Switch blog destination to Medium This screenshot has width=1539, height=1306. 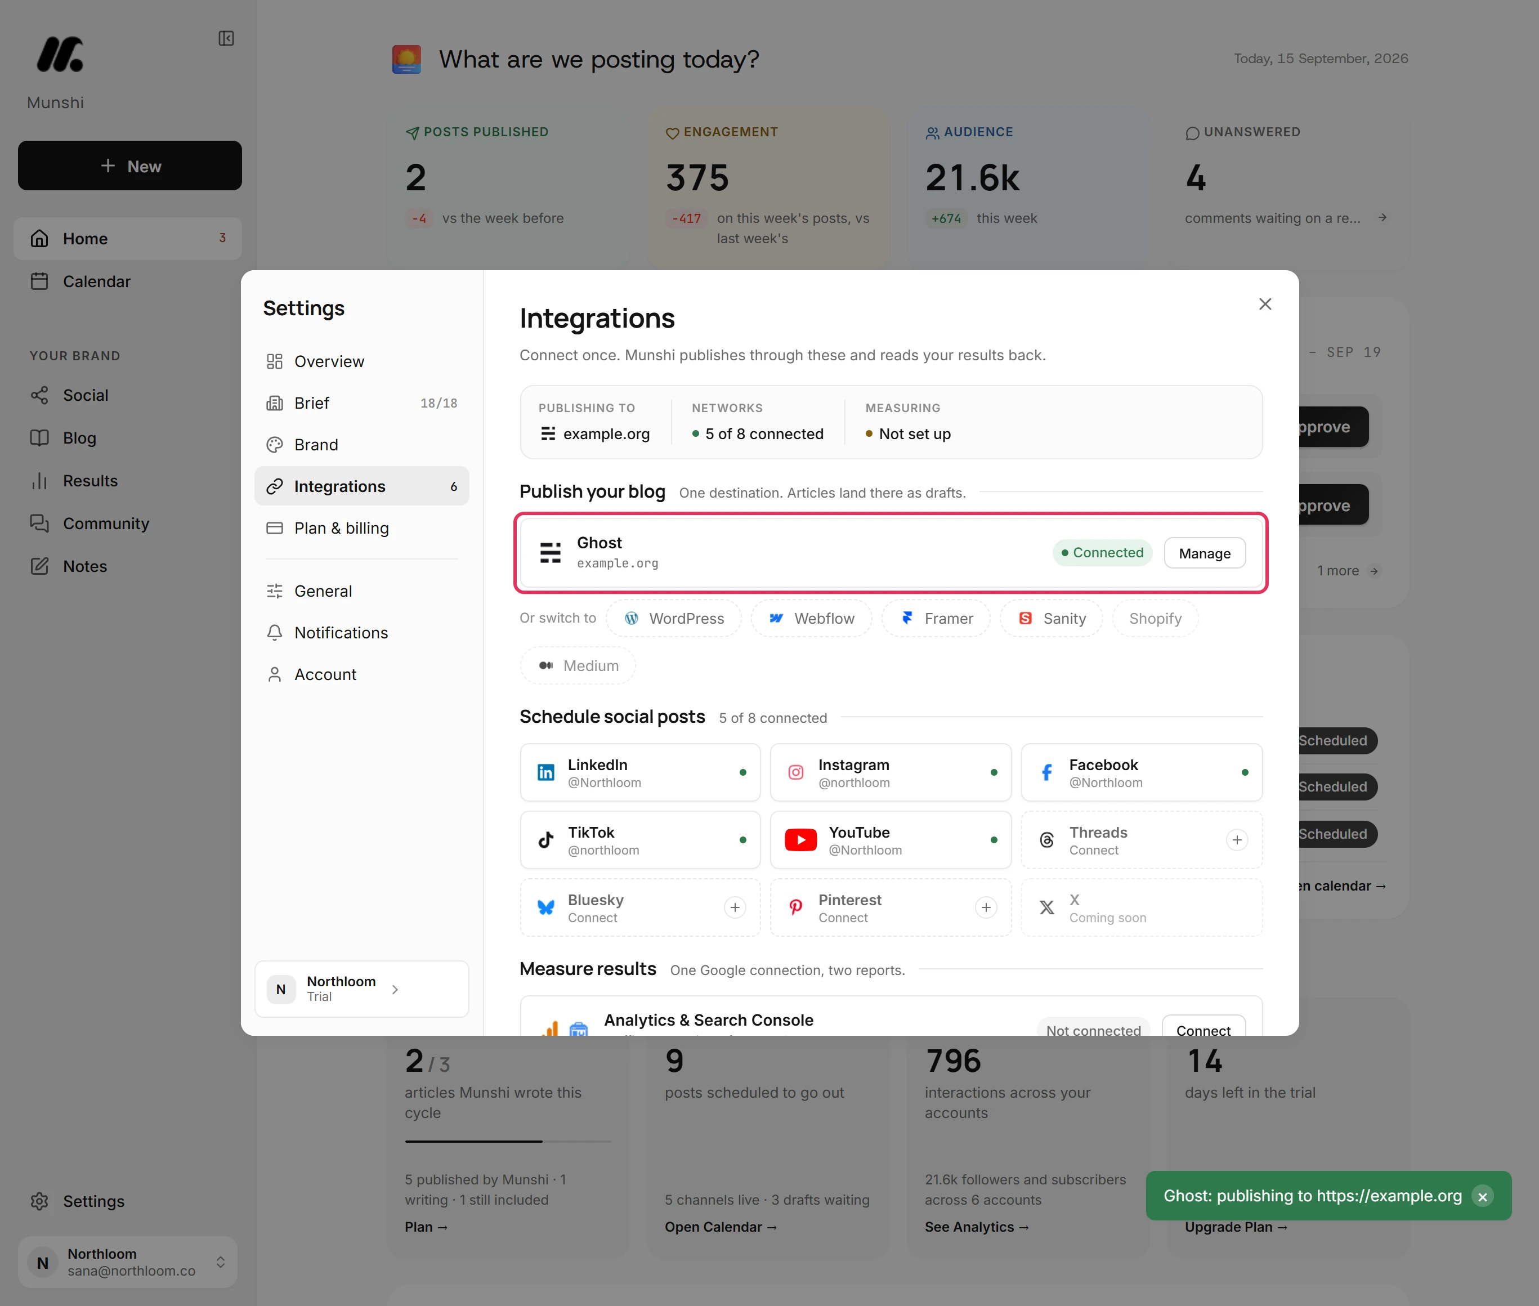pyautogui.click(x=578, y=667)
